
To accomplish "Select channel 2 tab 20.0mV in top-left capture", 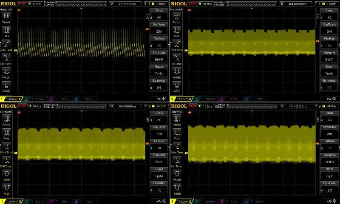I will click(x=35, y=99).
